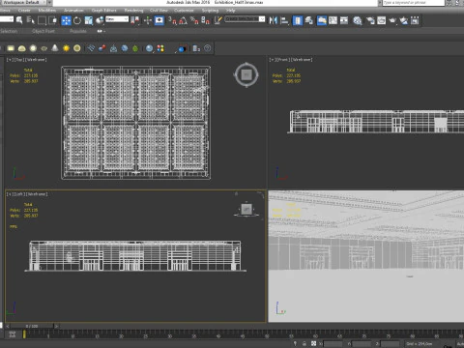
Task: Toggle Angle Snap
Action: point(184,20)
